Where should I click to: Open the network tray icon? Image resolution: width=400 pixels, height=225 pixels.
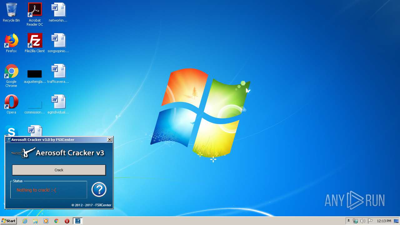[x=355, y=221]
